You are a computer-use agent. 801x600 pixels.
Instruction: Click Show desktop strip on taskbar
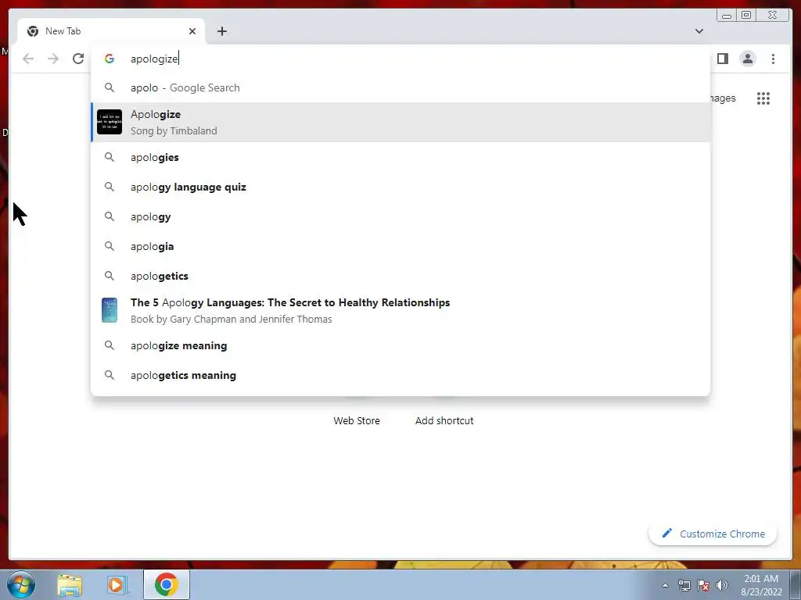[x=796, y=584]
